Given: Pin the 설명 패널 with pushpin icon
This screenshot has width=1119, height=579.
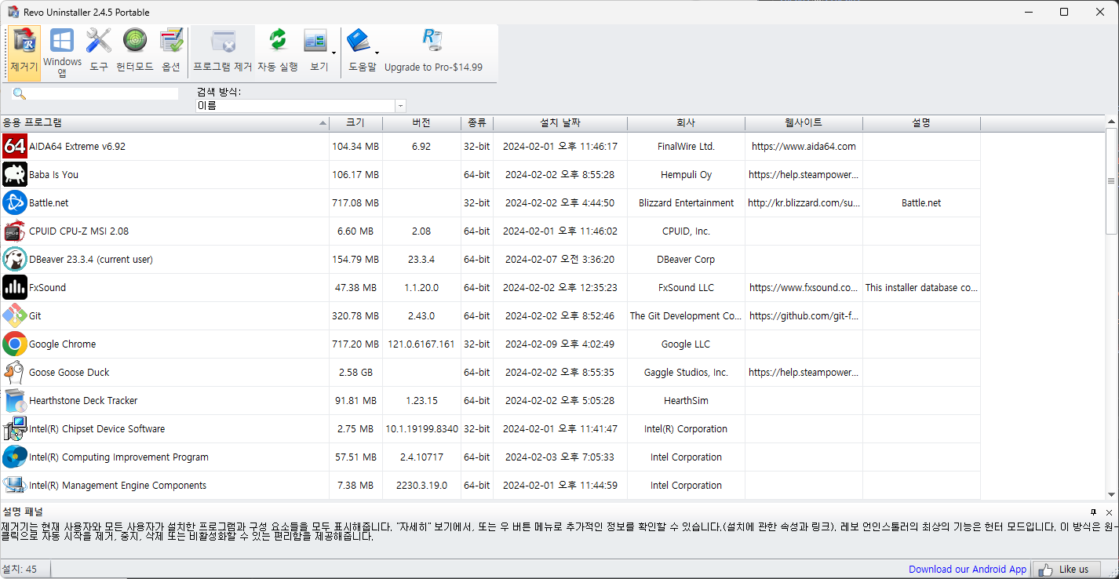Looking at the screenshot, I should pyautogui.click(x=1094, y=512).
